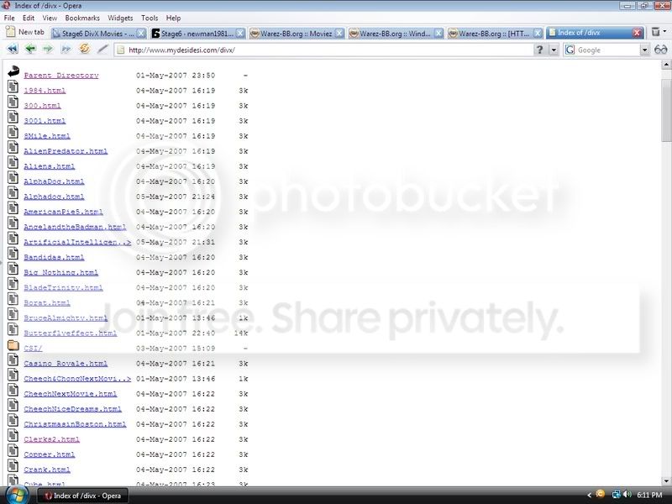
Task: Open the 300.html link
Action: pos(43,106)
